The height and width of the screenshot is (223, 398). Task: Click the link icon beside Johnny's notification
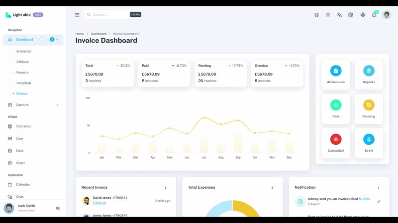379,202
